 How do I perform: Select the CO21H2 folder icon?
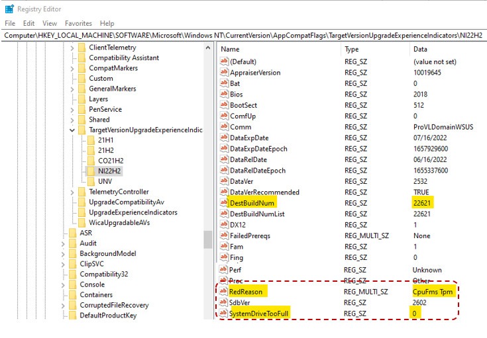click(x=91, y=161)
